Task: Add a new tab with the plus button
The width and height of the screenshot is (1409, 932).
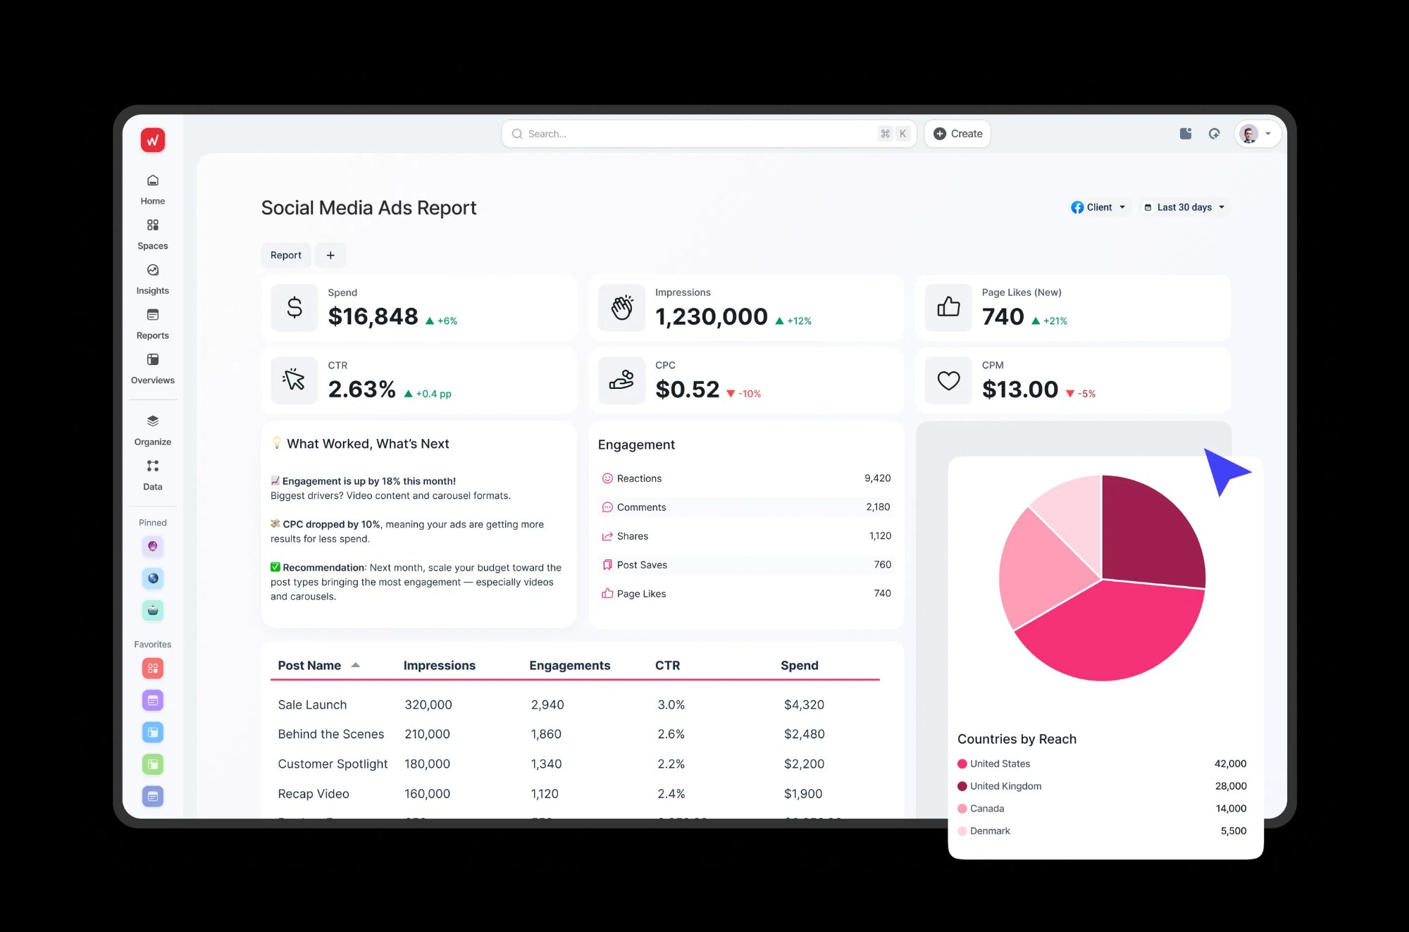Action: [x=330, y=255]
